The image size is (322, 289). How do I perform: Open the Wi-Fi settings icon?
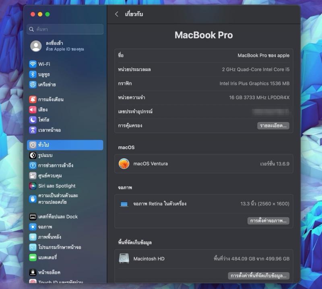tap(33, 64)
